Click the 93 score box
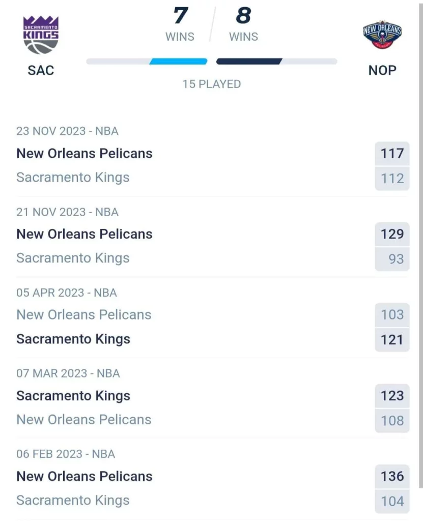This screenshot has width=423, height=521. click(x=392, y=259)
